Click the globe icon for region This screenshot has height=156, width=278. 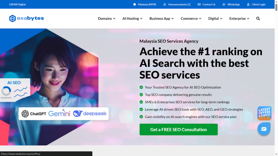coord(135,4)
